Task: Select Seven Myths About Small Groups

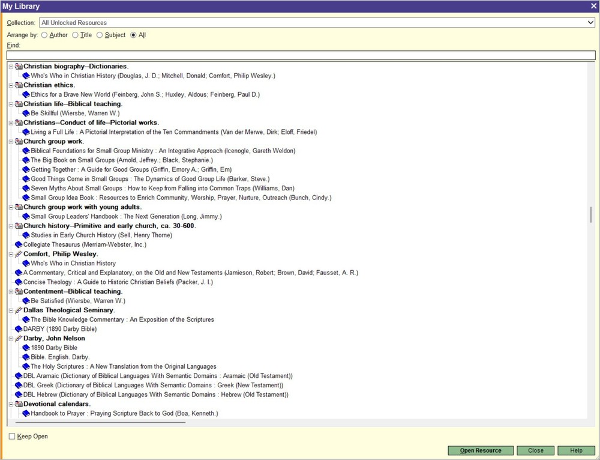Action: [163, 189]
